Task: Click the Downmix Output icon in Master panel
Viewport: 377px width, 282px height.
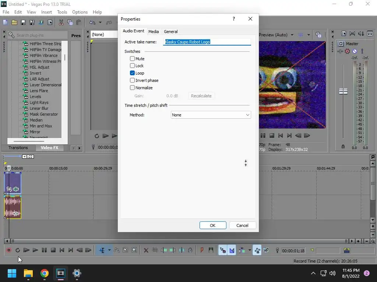Action: [352, 33]
